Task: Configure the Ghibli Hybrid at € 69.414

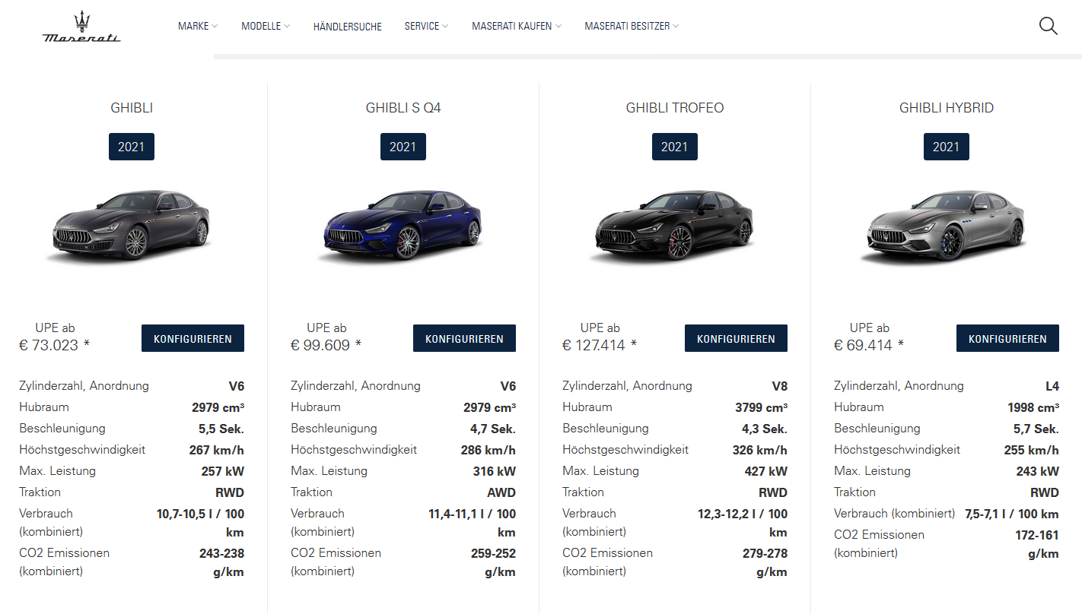Action: pyautogui.click(x=1007, y=338)
